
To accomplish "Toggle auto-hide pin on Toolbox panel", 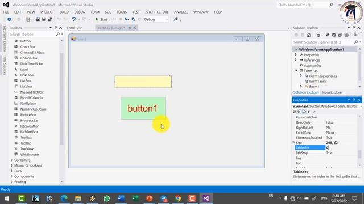I will 56,28.
